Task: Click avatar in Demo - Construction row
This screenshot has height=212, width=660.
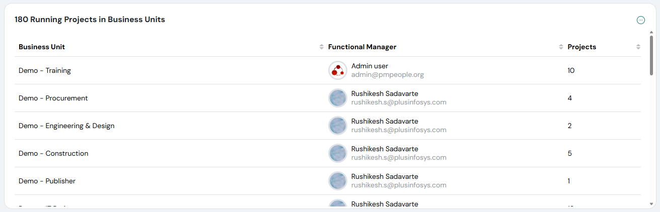Action: pyautogui.click(x=337, y=153)
